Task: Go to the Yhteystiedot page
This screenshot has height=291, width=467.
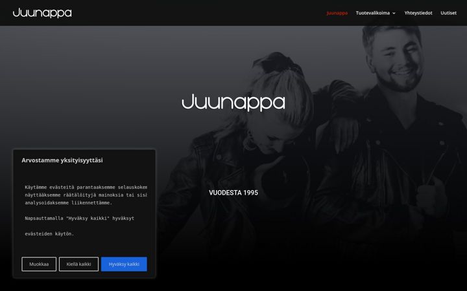Action: pos(418,13)
